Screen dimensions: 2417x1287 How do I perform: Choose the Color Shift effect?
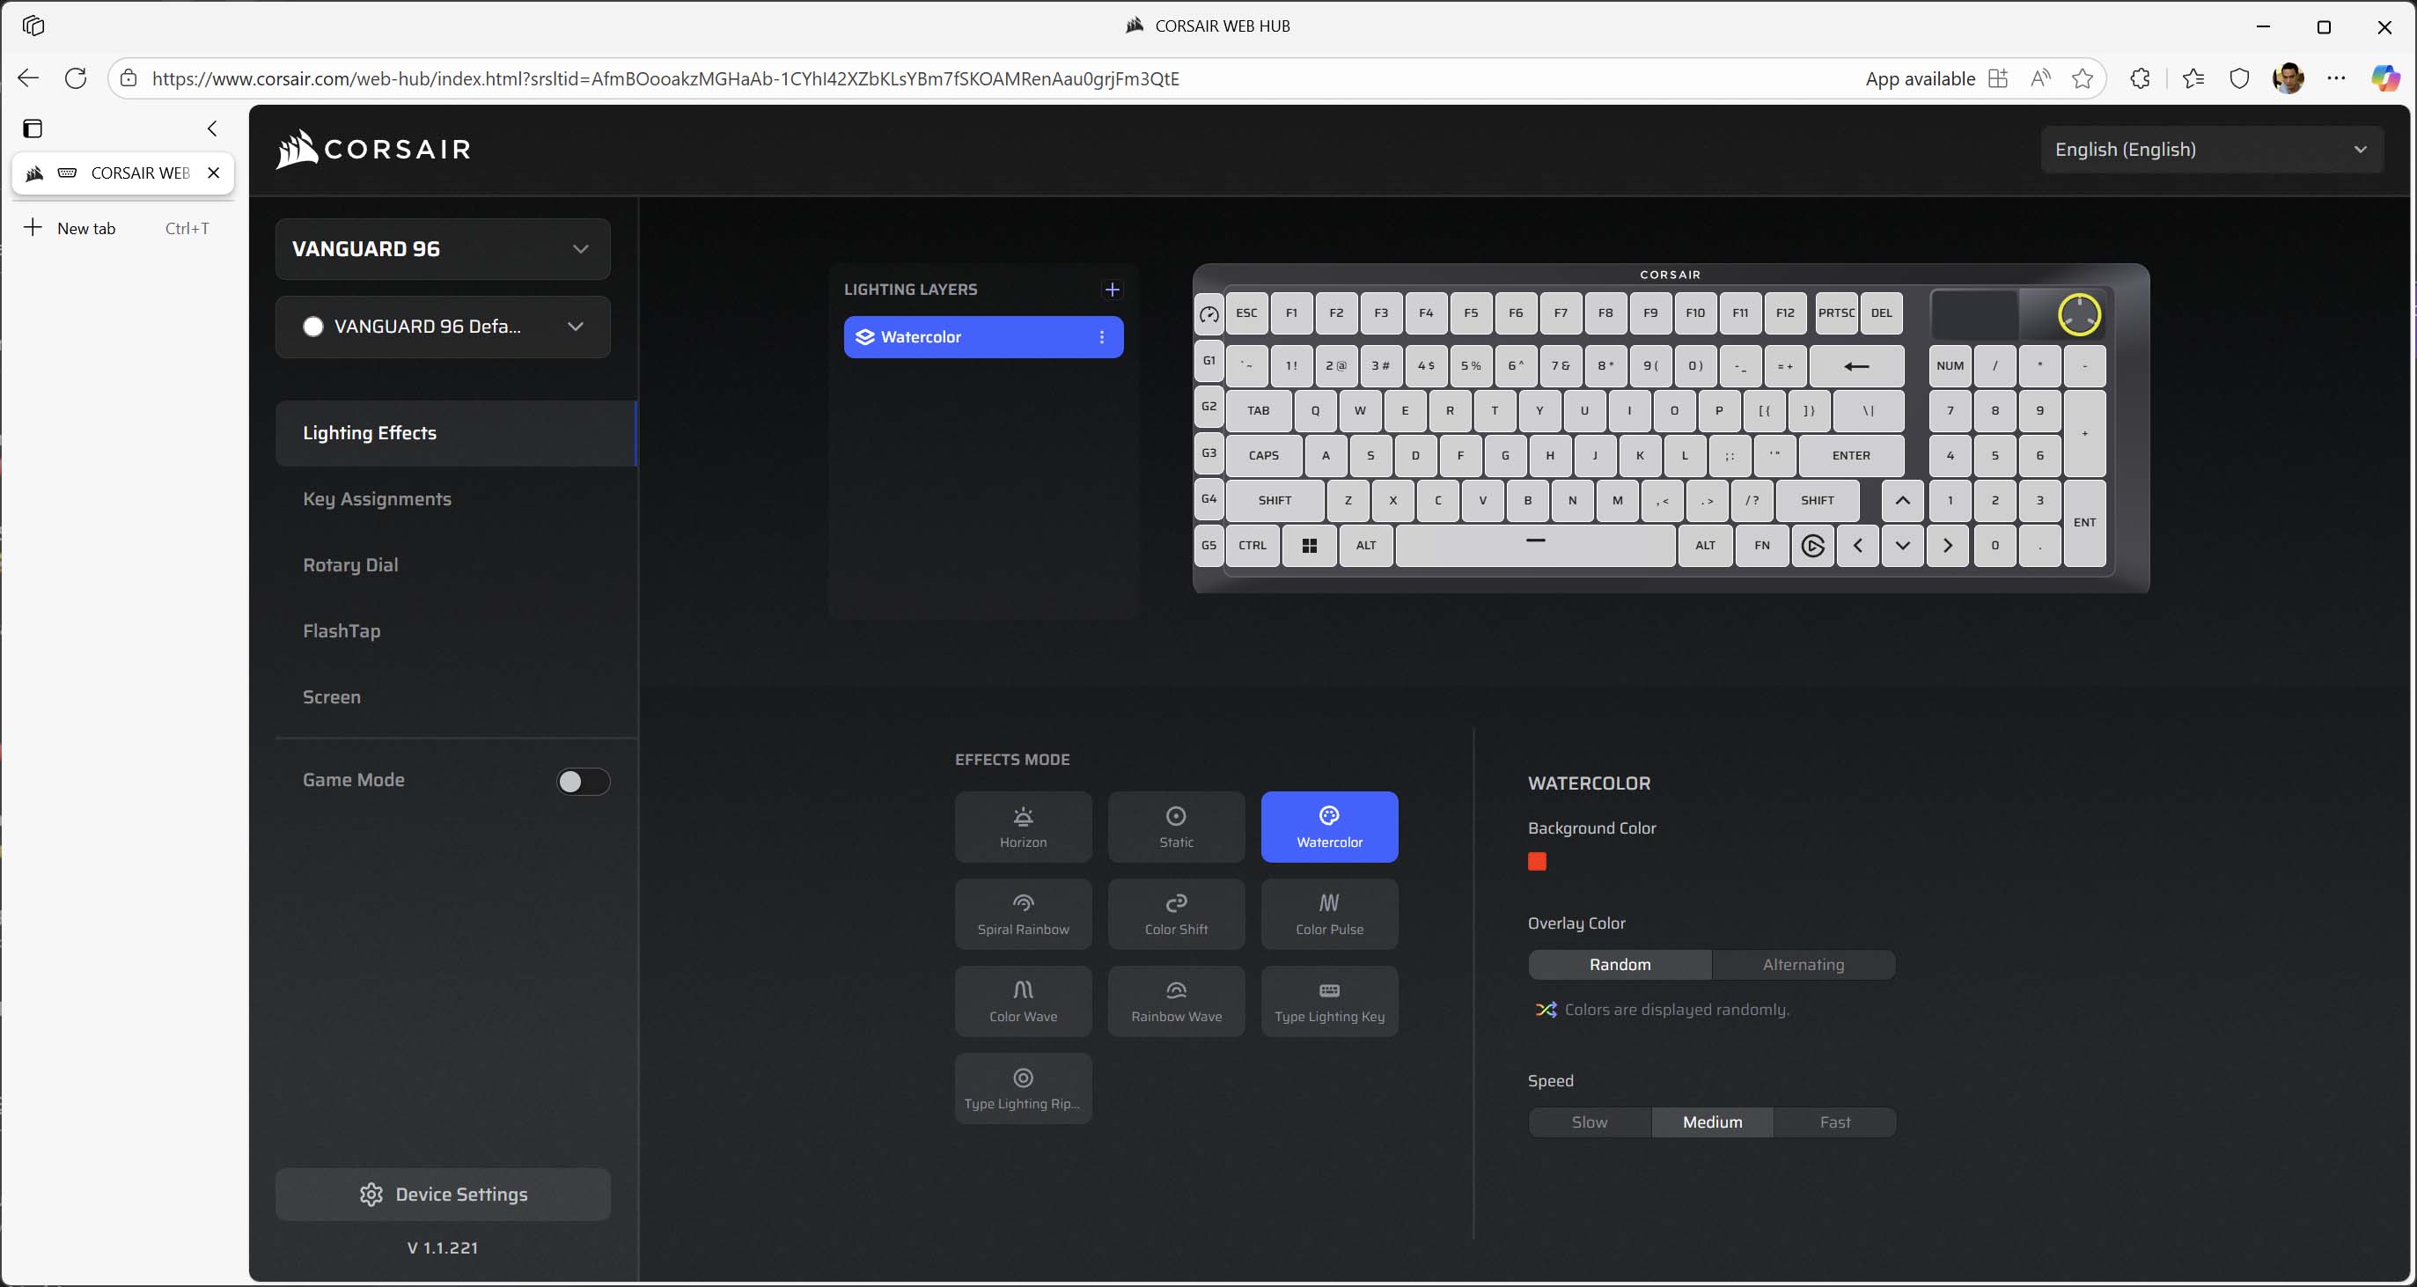coord(1176,914)
